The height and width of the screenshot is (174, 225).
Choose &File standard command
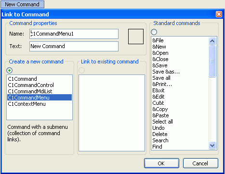(180, 40)
